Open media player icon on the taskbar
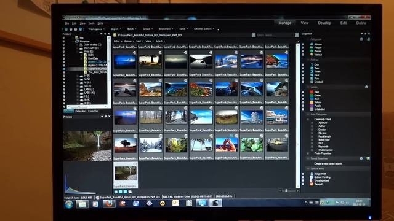The width and height of the screenshot is (394, 221). click(x=95, y=204)
